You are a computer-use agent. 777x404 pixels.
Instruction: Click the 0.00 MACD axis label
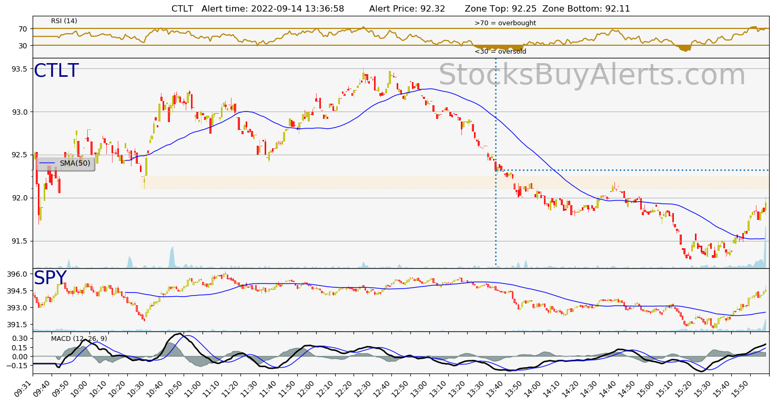(x=21, y=356)
